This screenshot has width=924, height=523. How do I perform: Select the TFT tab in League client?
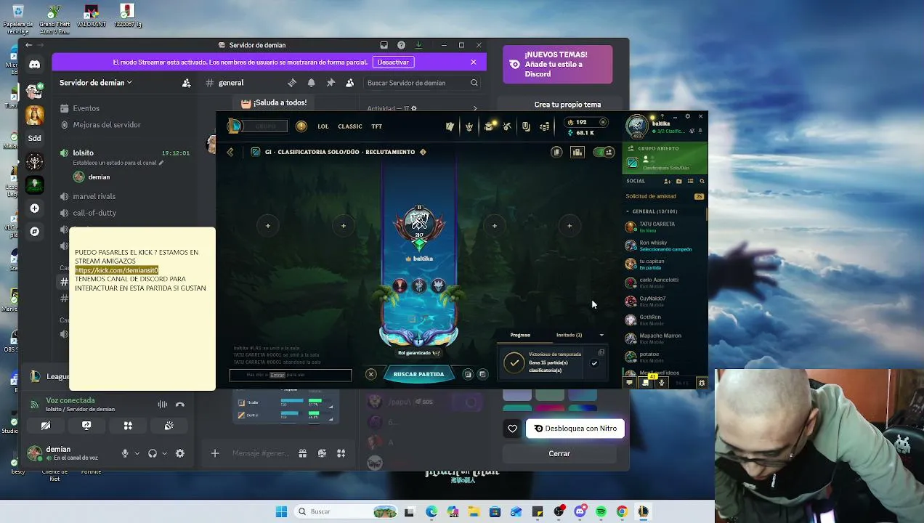click(377, 126)
